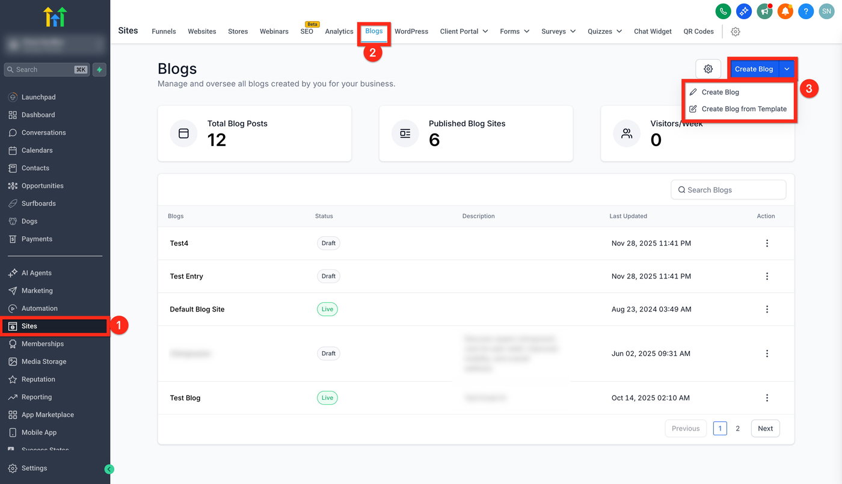Viewport: 842px width, 484px height.
Task: Select Create Blog from Template option
Action: [x=743, y=109]
